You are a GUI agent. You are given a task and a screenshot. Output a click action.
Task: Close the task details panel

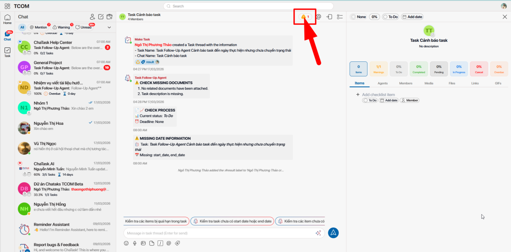505,17
